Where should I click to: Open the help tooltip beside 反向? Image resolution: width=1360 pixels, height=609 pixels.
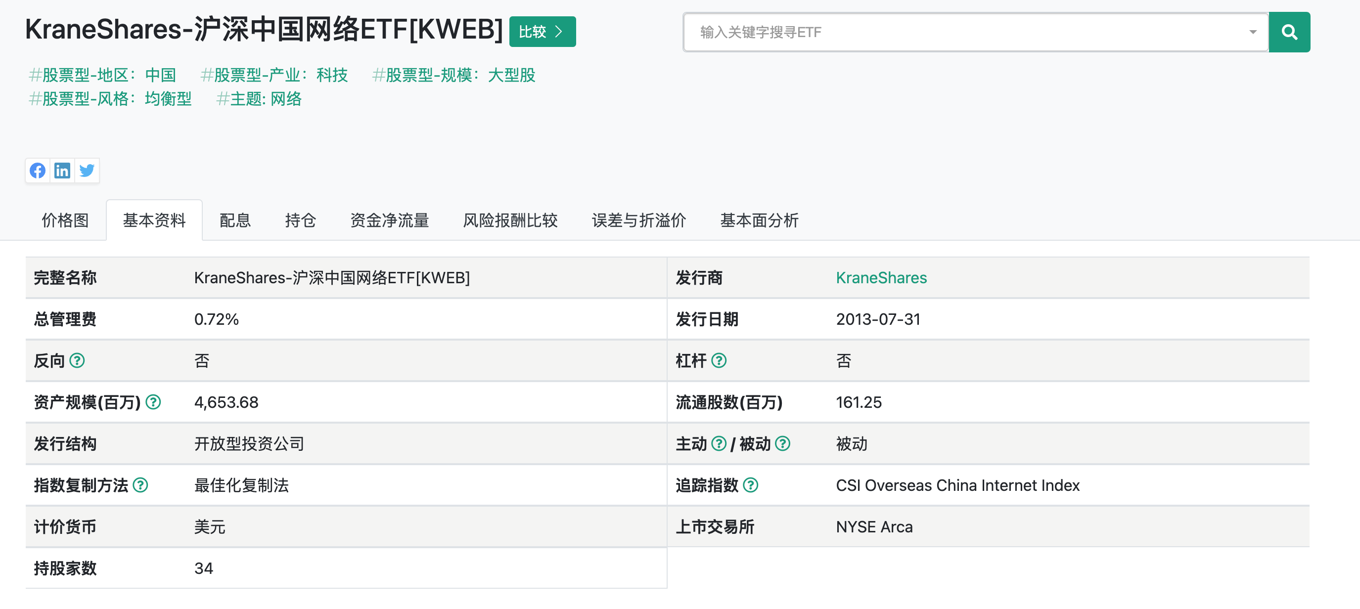(78, 361)
